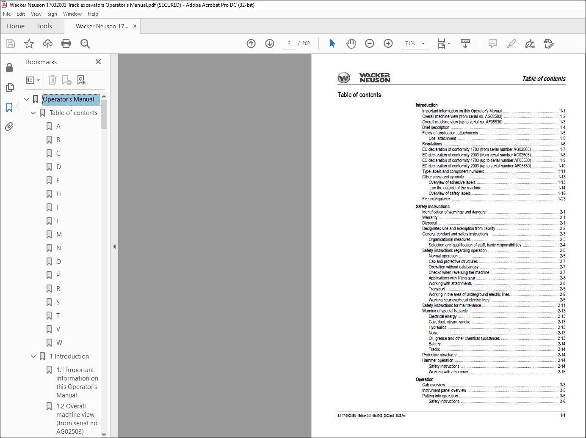This screenshot has width=586, height=438.
Task: Open the bookmarks options menu dropdown
Action: coord(33,80)
